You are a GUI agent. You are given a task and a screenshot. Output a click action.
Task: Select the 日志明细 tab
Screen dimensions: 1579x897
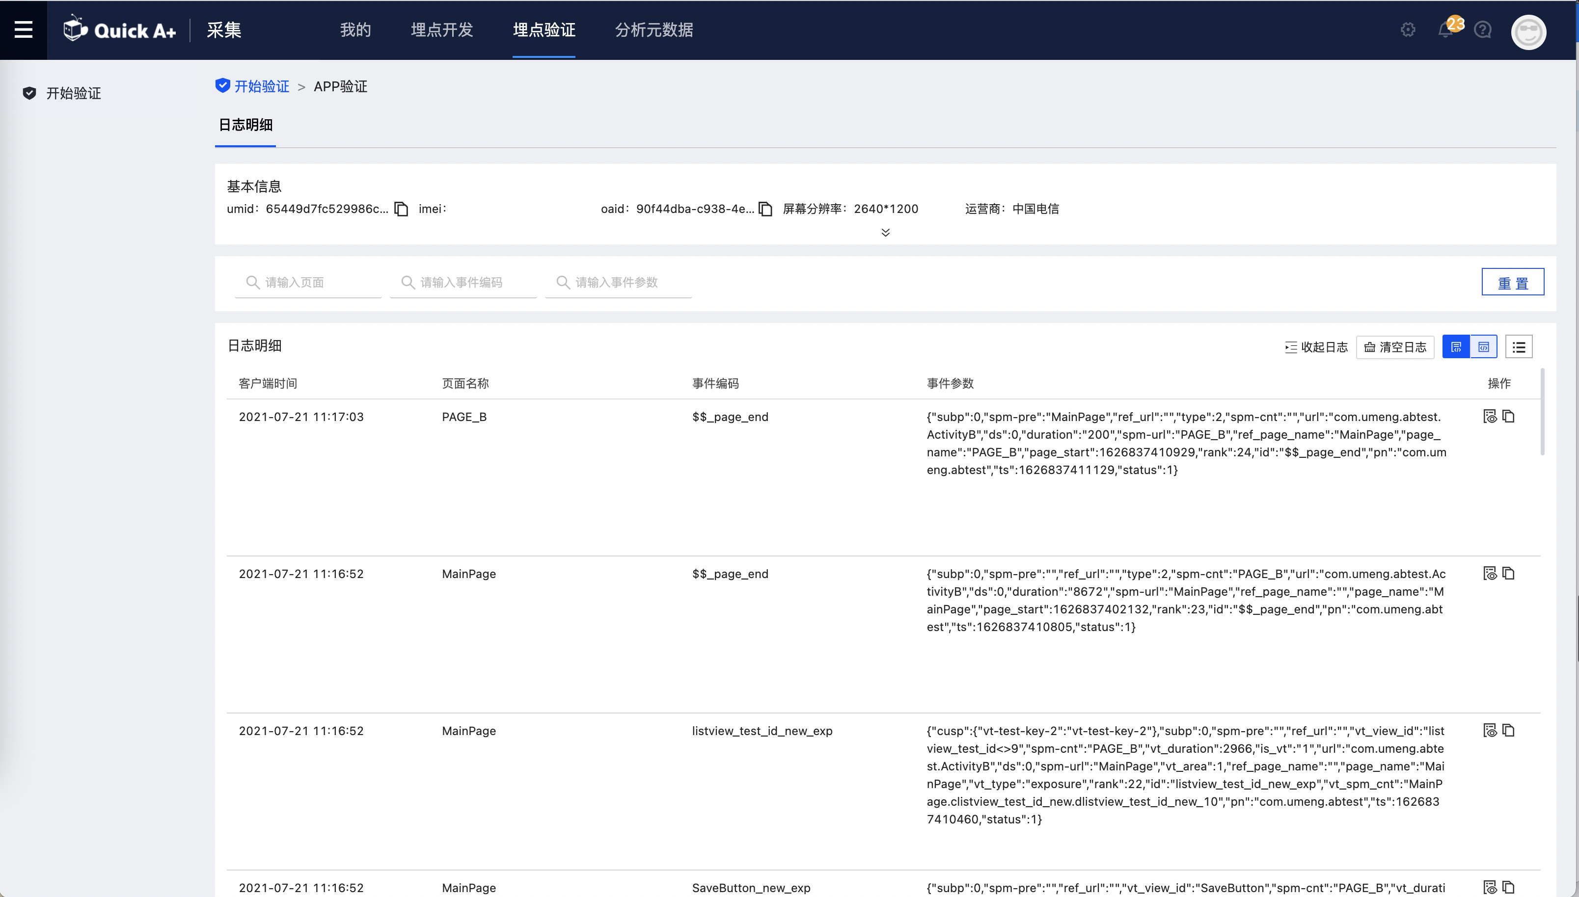245,125
